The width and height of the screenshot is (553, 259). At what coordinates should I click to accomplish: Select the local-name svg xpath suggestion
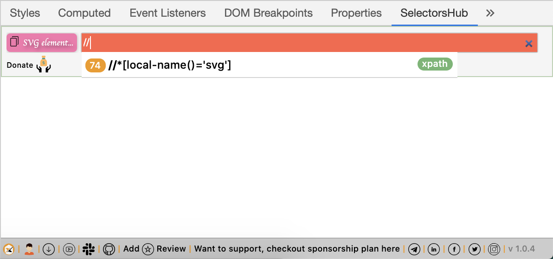tap(270, 65)
